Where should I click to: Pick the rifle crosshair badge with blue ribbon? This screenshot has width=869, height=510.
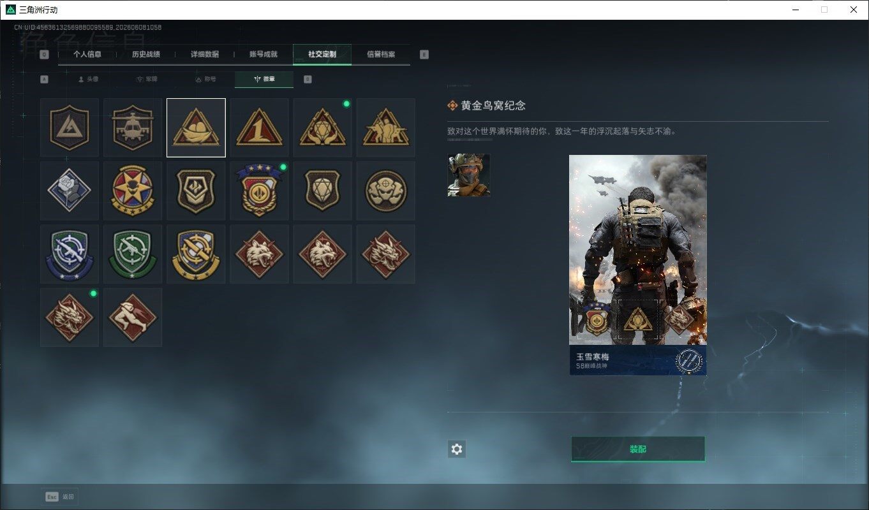pyautogui.click(x=70, y=254)
